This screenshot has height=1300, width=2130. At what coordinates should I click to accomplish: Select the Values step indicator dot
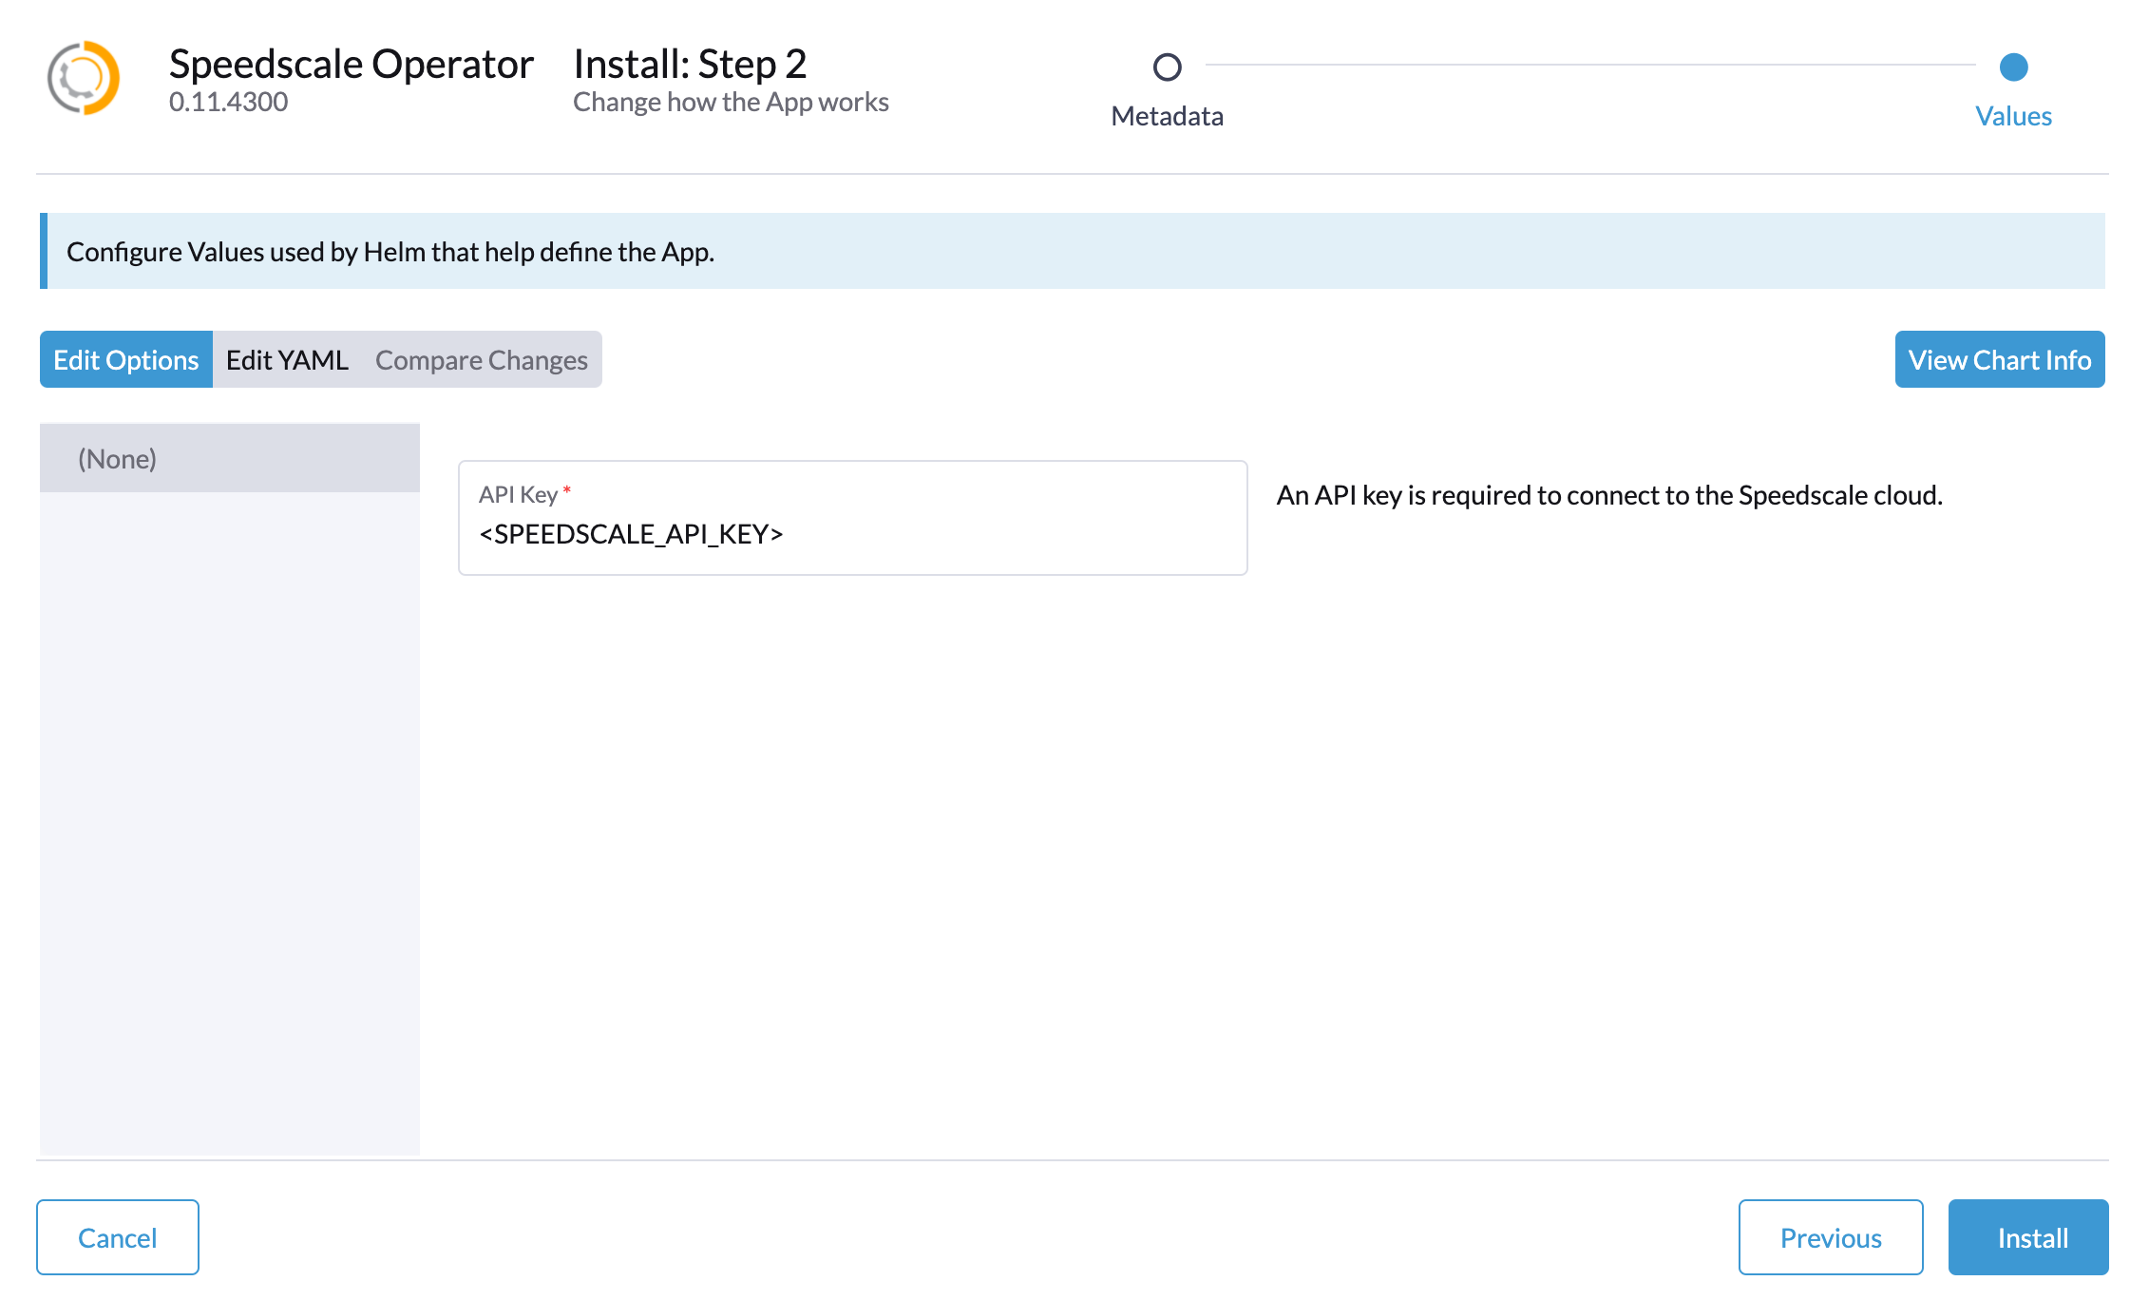pos(2013,67)
